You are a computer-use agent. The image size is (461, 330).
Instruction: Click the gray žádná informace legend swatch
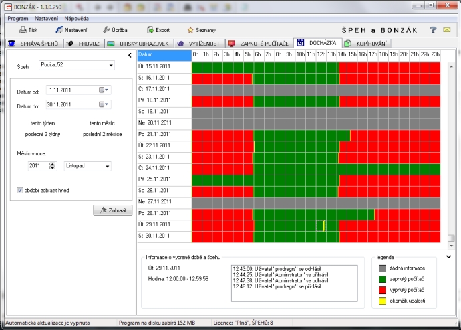(382, 268)
